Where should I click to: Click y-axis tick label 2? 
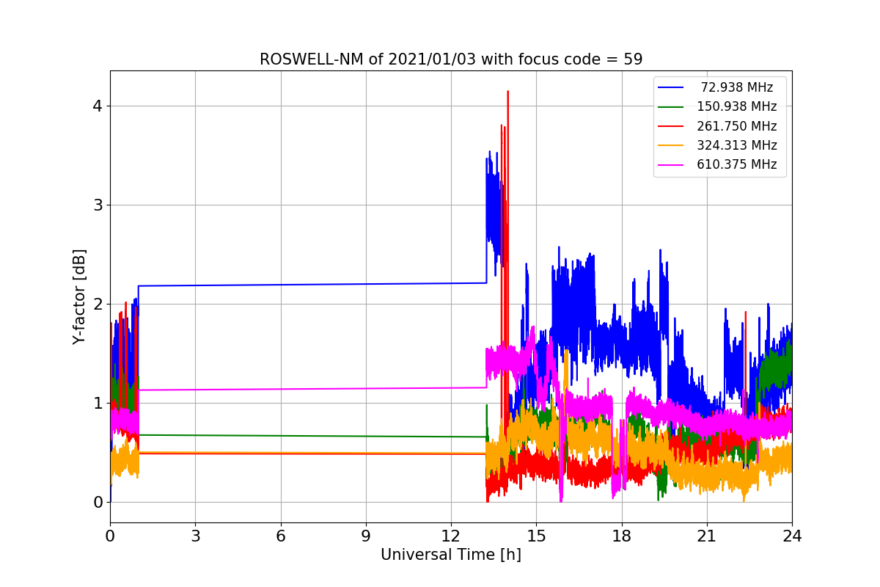pos(98,304)
